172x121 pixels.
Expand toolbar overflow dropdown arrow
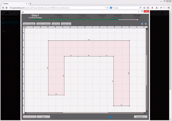164,8
